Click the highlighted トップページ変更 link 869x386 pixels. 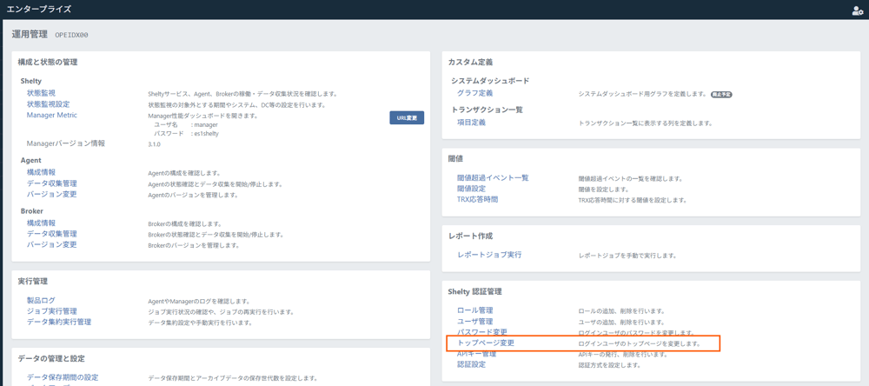pos(486,343)
